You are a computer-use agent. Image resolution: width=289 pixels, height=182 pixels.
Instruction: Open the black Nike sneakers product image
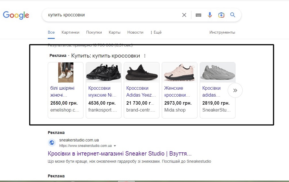tap(104, 72)
